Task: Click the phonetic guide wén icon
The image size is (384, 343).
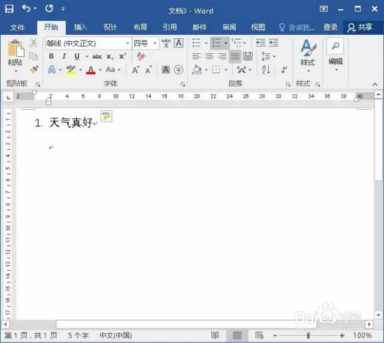Action: [166, 43]
